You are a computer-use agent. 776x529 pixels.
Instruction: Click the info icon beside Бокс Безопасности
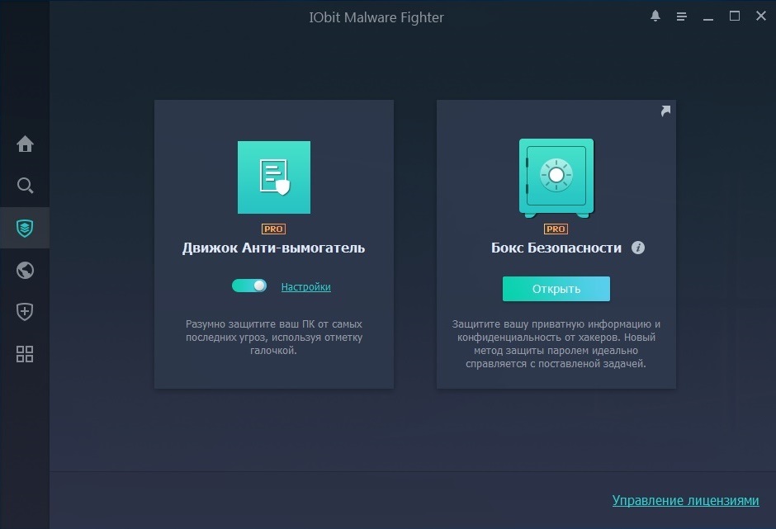pyautogui.click(x=638, y=248)
